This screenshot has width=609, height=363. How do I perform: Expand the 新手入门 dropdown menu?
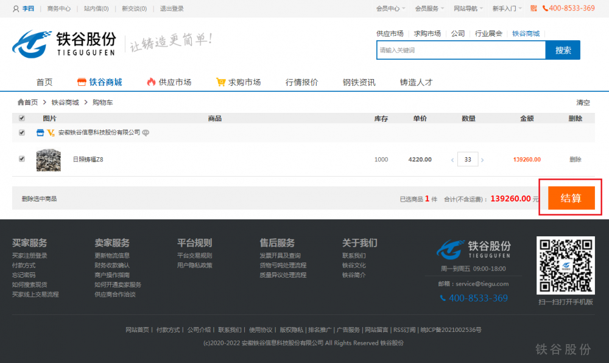507,9
